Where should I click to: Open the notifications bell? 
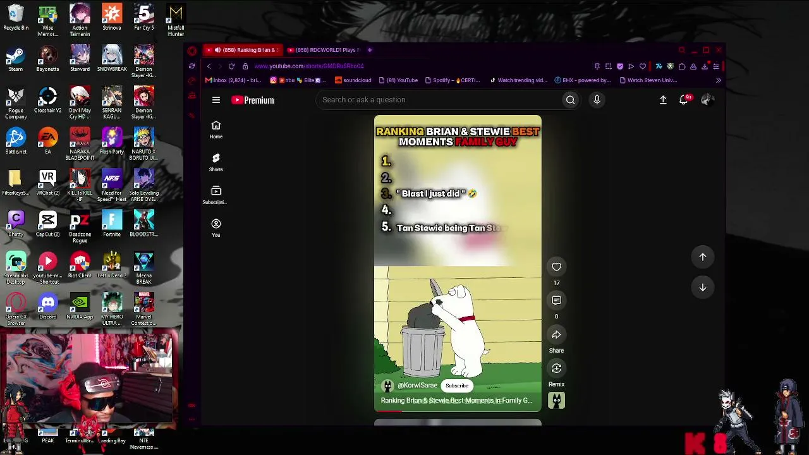pos(684,100)
